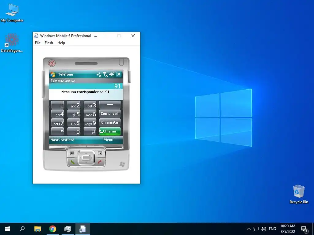Open the Menu soft key
Viewport: 314px width, 235px height.
(109, 140)
